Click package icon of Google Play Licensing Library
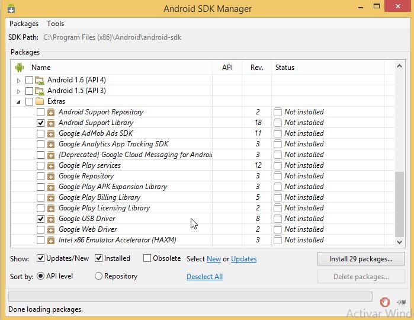Viewport: 414px width, 320px height. click(51, 208)
